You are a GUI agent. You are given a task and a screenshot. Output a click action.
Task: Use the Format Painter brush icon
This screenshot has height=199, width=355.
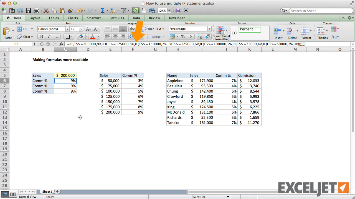(x=70, y=11)
